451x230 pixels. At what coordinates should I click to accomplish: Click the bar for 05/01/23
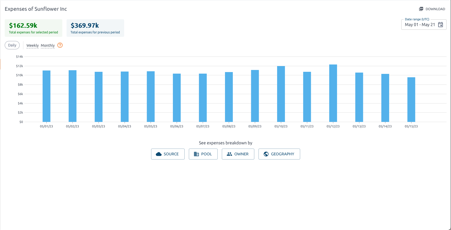point(46,96)
